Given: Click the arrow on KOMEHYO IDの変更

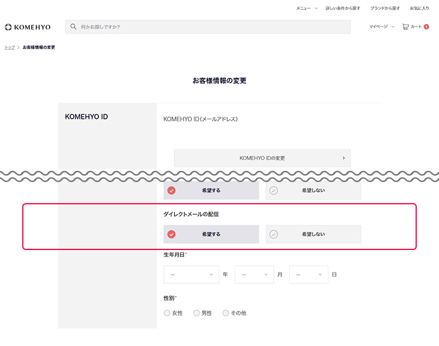Looking at the screenshot, I should pos(343,158).
